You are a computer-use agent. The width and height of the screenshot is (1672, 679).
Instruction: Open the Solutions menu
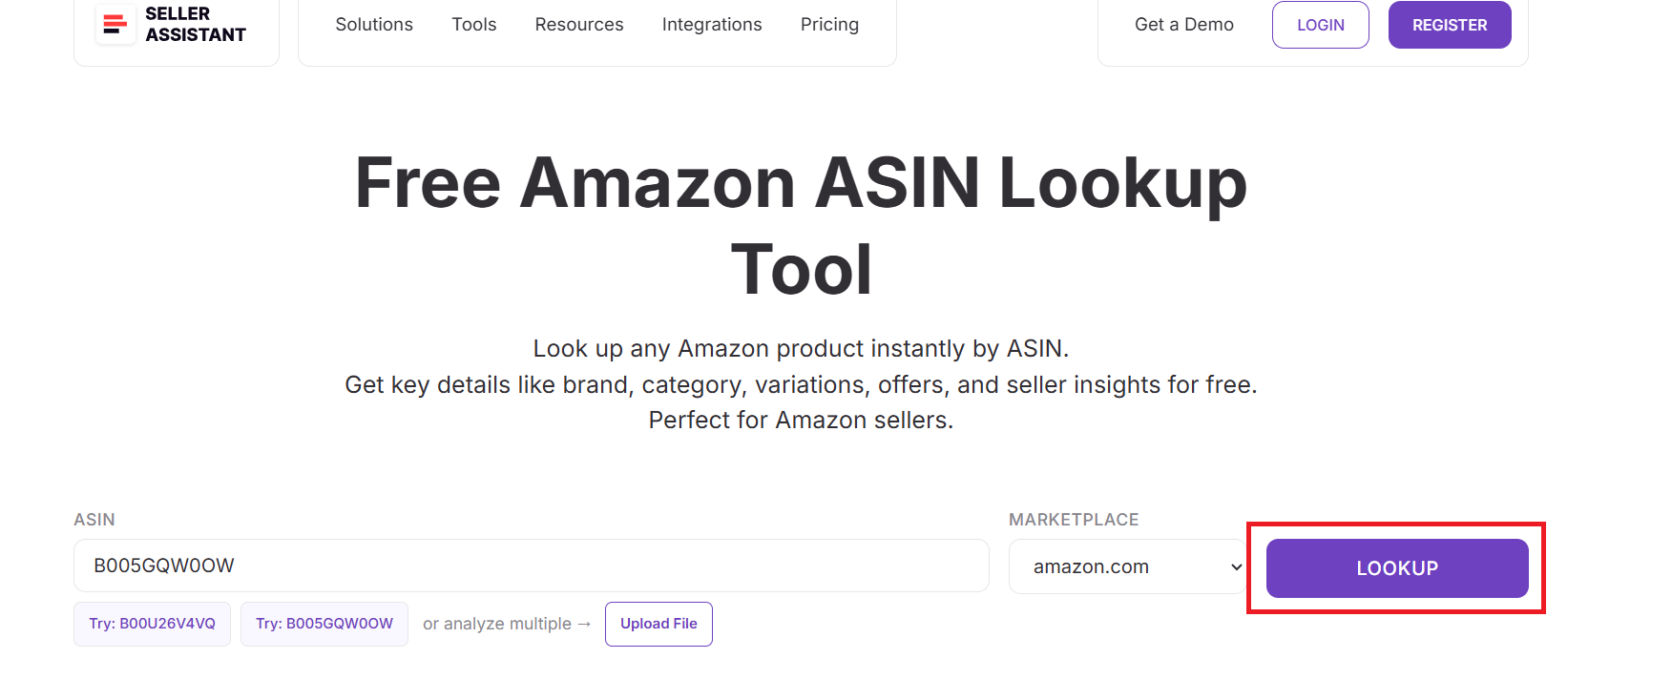pos(374,25)
